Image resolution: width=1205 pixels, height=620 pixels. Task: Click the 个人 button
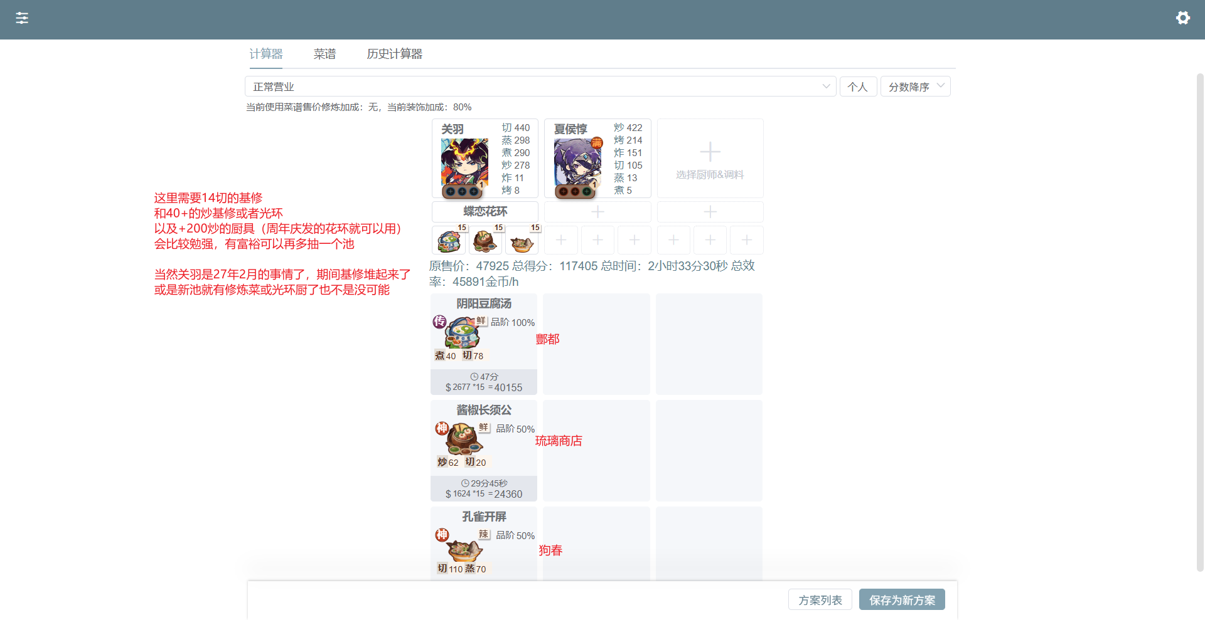858,87
